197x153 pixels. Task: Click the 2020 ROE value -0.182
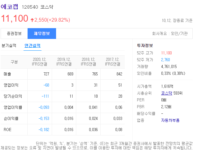pyautogui.click(x=44, y=130)
